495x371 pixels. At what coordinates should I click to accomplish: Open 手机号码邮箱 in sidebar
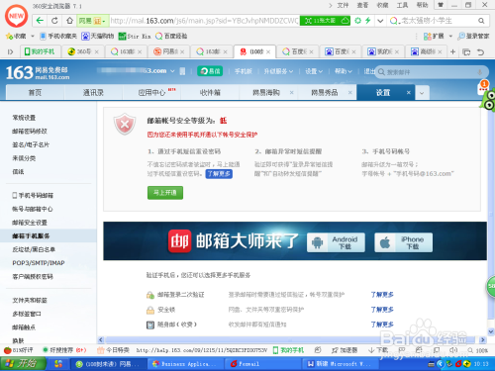tap(33, 196)
